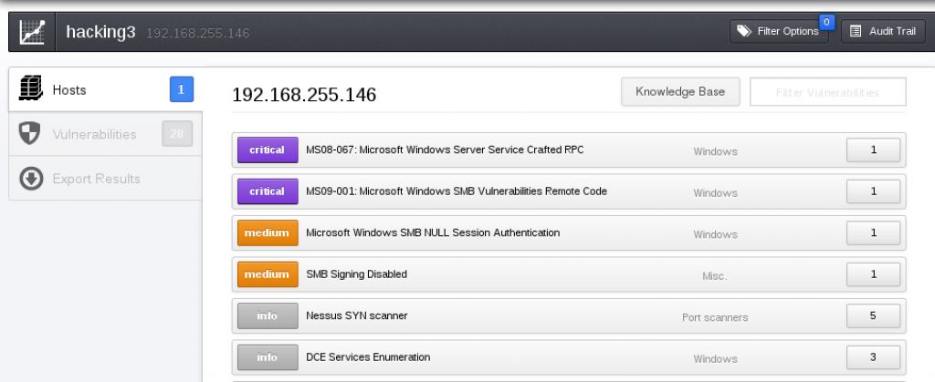Image resolution: width=935 pixels, height=382 pixels.
Task: Click the tag icon in Filter Options
Action: click(744, 32)
